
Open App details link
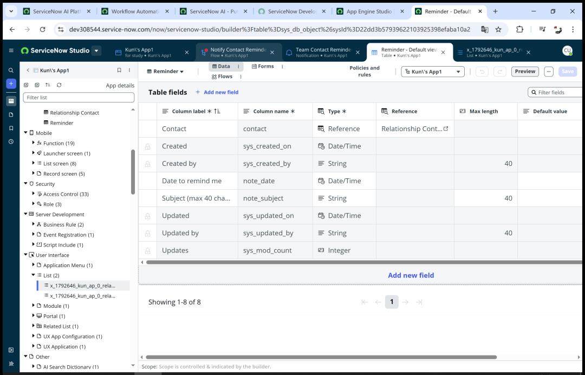(120, 86)
